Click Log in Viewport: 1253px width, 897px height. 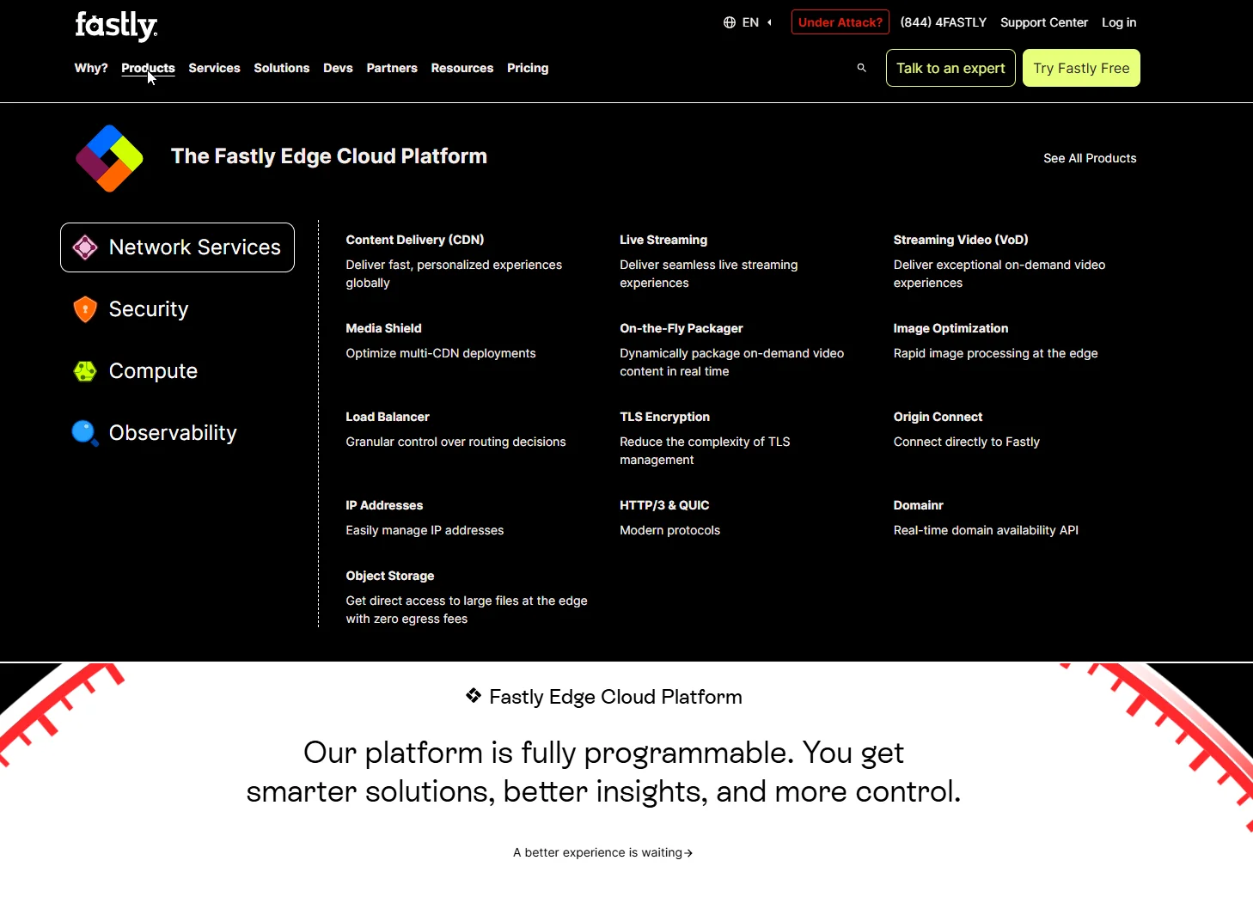(x=1119, y=22)
